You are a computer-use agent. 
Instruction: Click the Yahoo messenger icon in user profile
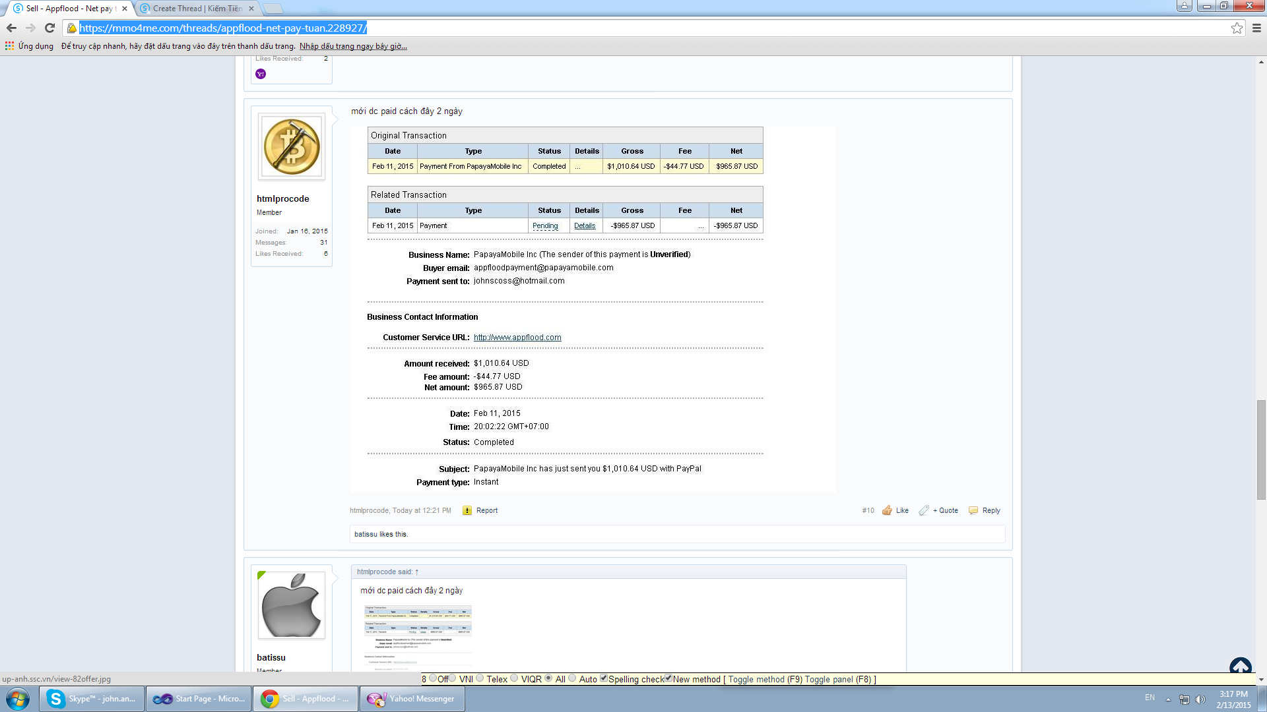261,74
